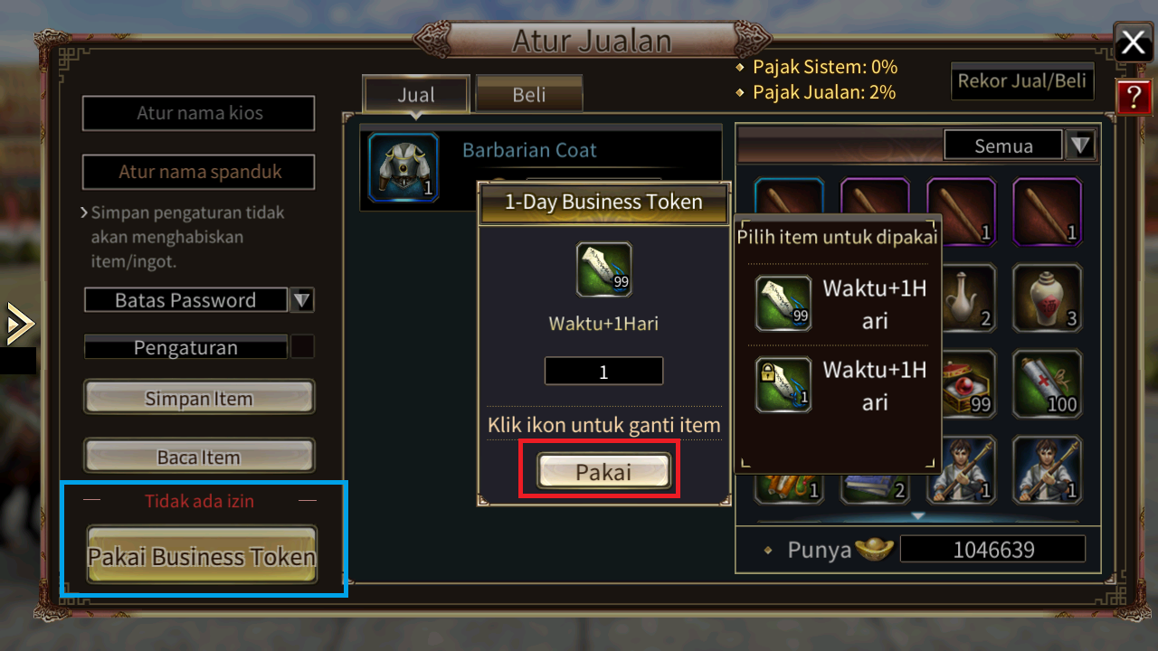The image size is (1158, 651).
Task: Select the teapot item with count 2
Action: click(x=968, y=298)
